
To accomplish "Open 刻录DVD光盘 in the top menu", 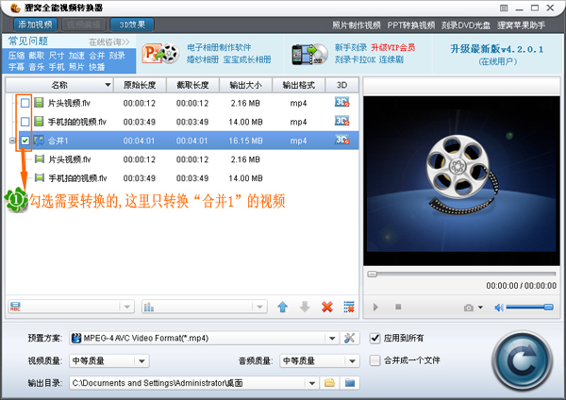I will pos(466,25).
